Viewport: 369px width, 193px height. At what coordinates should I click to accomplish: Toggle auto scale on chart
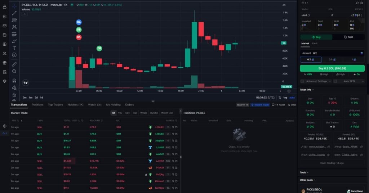coord(292,98)
